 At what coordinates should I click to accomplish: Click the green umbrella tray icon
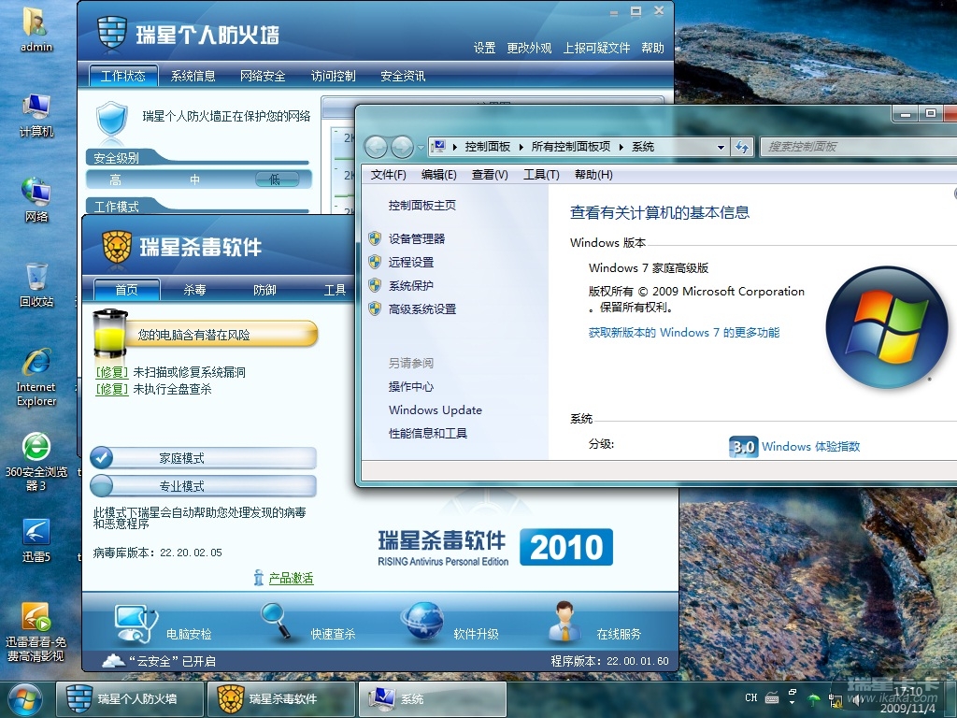pyautogui.click(x=814, y=698)
